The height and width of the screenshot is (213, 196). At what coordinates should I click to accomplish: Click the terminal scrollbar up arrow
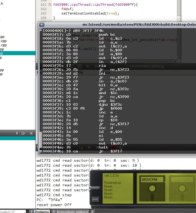pyautogui.click(x=41, y=30)
